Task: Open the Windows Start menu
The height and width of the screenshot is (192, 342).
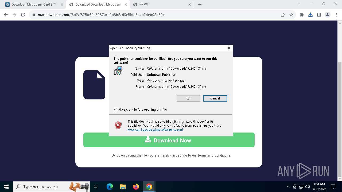Action: pyautogui.click(x=6, y=187)
